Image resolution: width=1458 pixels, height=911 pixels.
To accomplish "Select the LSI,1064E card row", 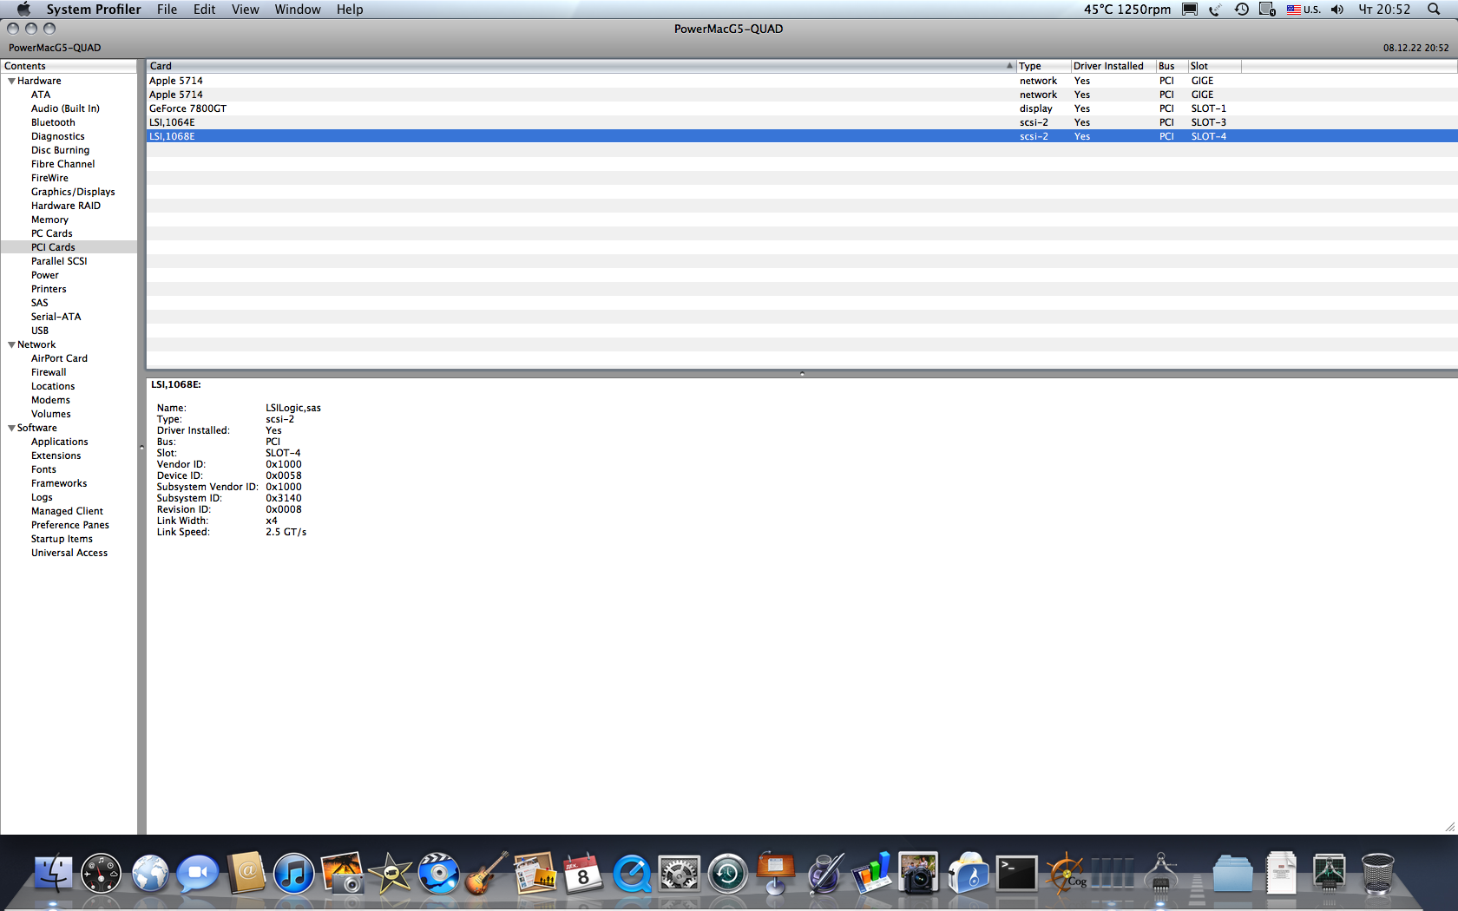I will (802, 122).
